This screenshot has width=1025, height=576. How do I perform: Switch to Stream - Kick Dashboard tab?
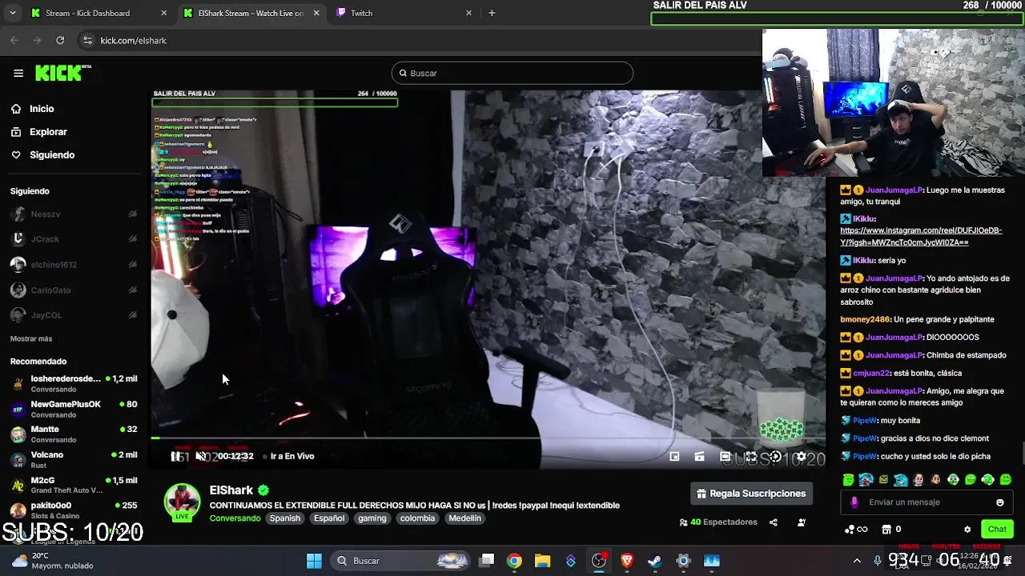(x=98, y=13)
